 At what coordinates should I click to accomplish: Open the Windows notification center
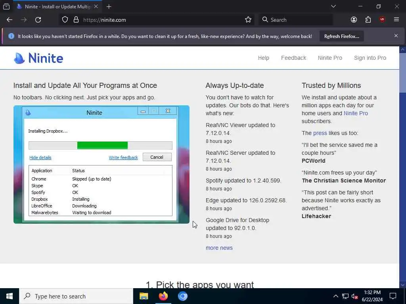(393, 296)
